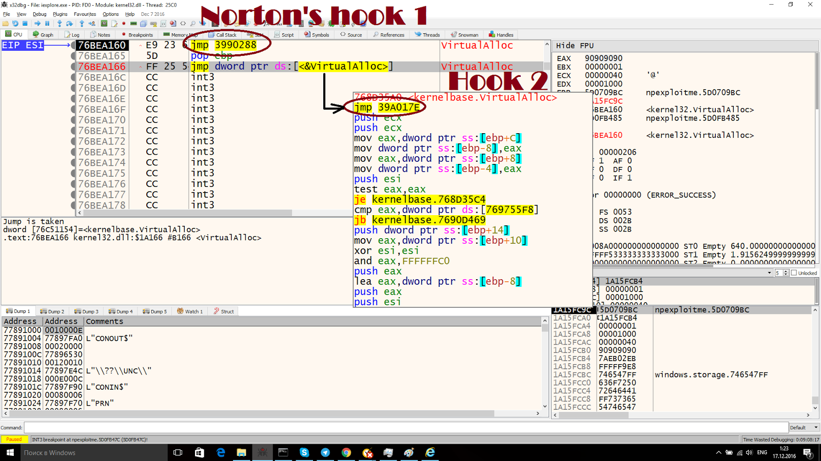Click the Symbols toolbar icon
The height and width of the screenshot is (461, 821).
click(173, 24)
